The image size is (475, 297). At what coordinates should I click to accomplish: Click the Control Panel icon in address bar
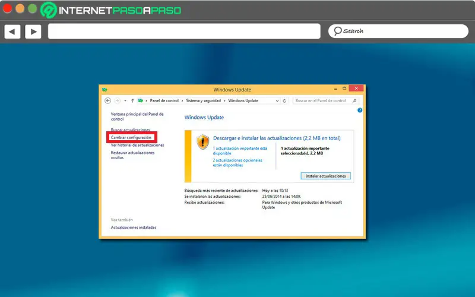(140, 100)
